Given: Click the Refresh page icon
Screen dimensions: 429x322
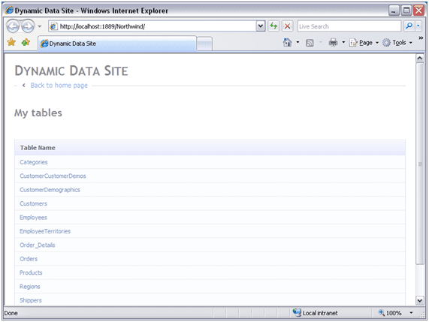Looking at the screenshot, I should [273, 26].
